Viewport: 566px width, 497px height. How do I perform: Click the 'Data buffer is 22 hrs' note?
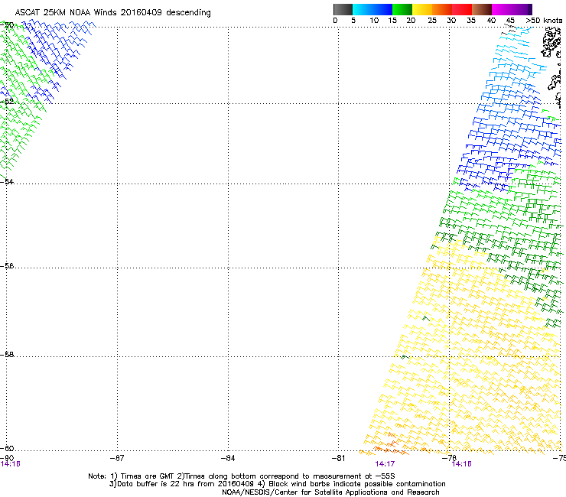click(x=277, y=484)
